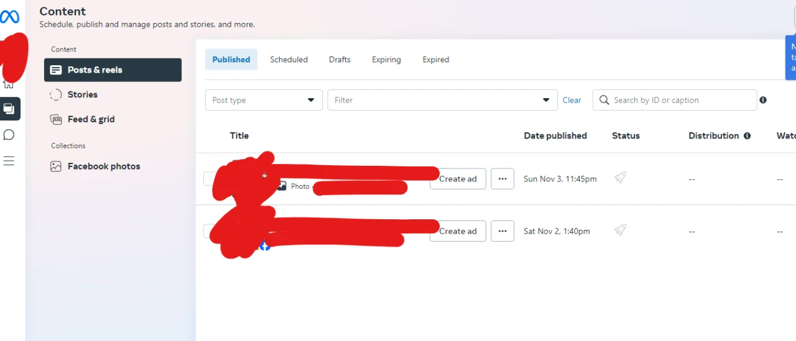Tick checkbox for Sat Nov 2 post
The image size is (796, 341).
(209, 231)
